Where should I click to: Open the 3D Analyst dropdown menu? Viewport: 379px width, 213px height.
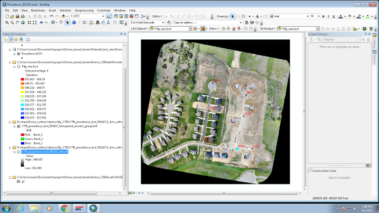click(268, 28)
